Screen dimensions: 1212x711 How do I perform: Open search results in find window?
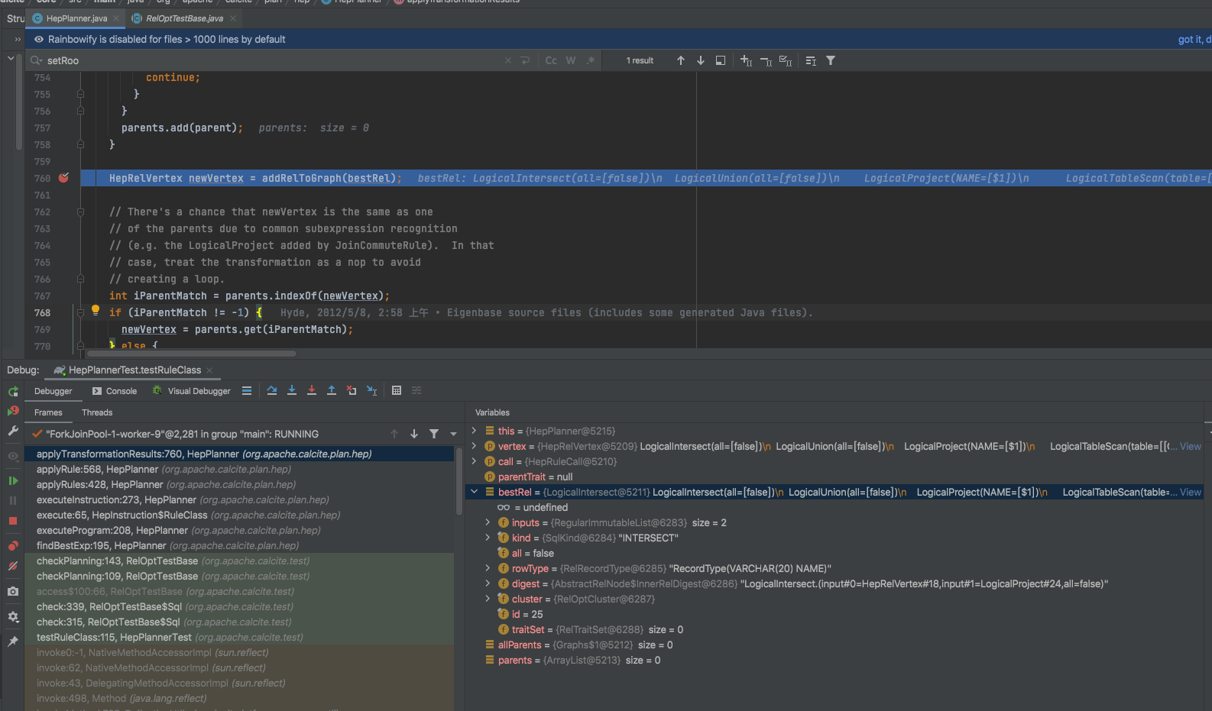[721, 60]
